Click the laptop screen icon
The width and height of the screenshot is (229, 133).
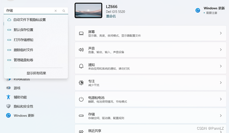pos(81,33)
